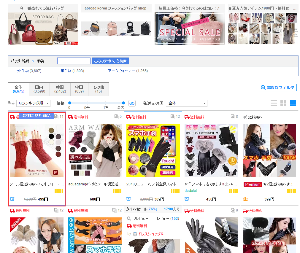Open 新作スマホ対応できます product title
Screen dimensions: 300x253
[x=211, y=184]
